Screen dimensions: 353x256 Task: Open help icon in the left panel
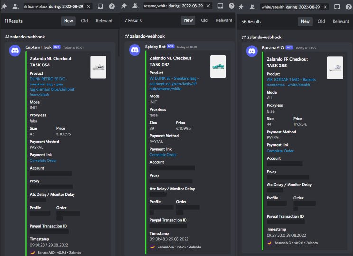click(x=112, y=6)
